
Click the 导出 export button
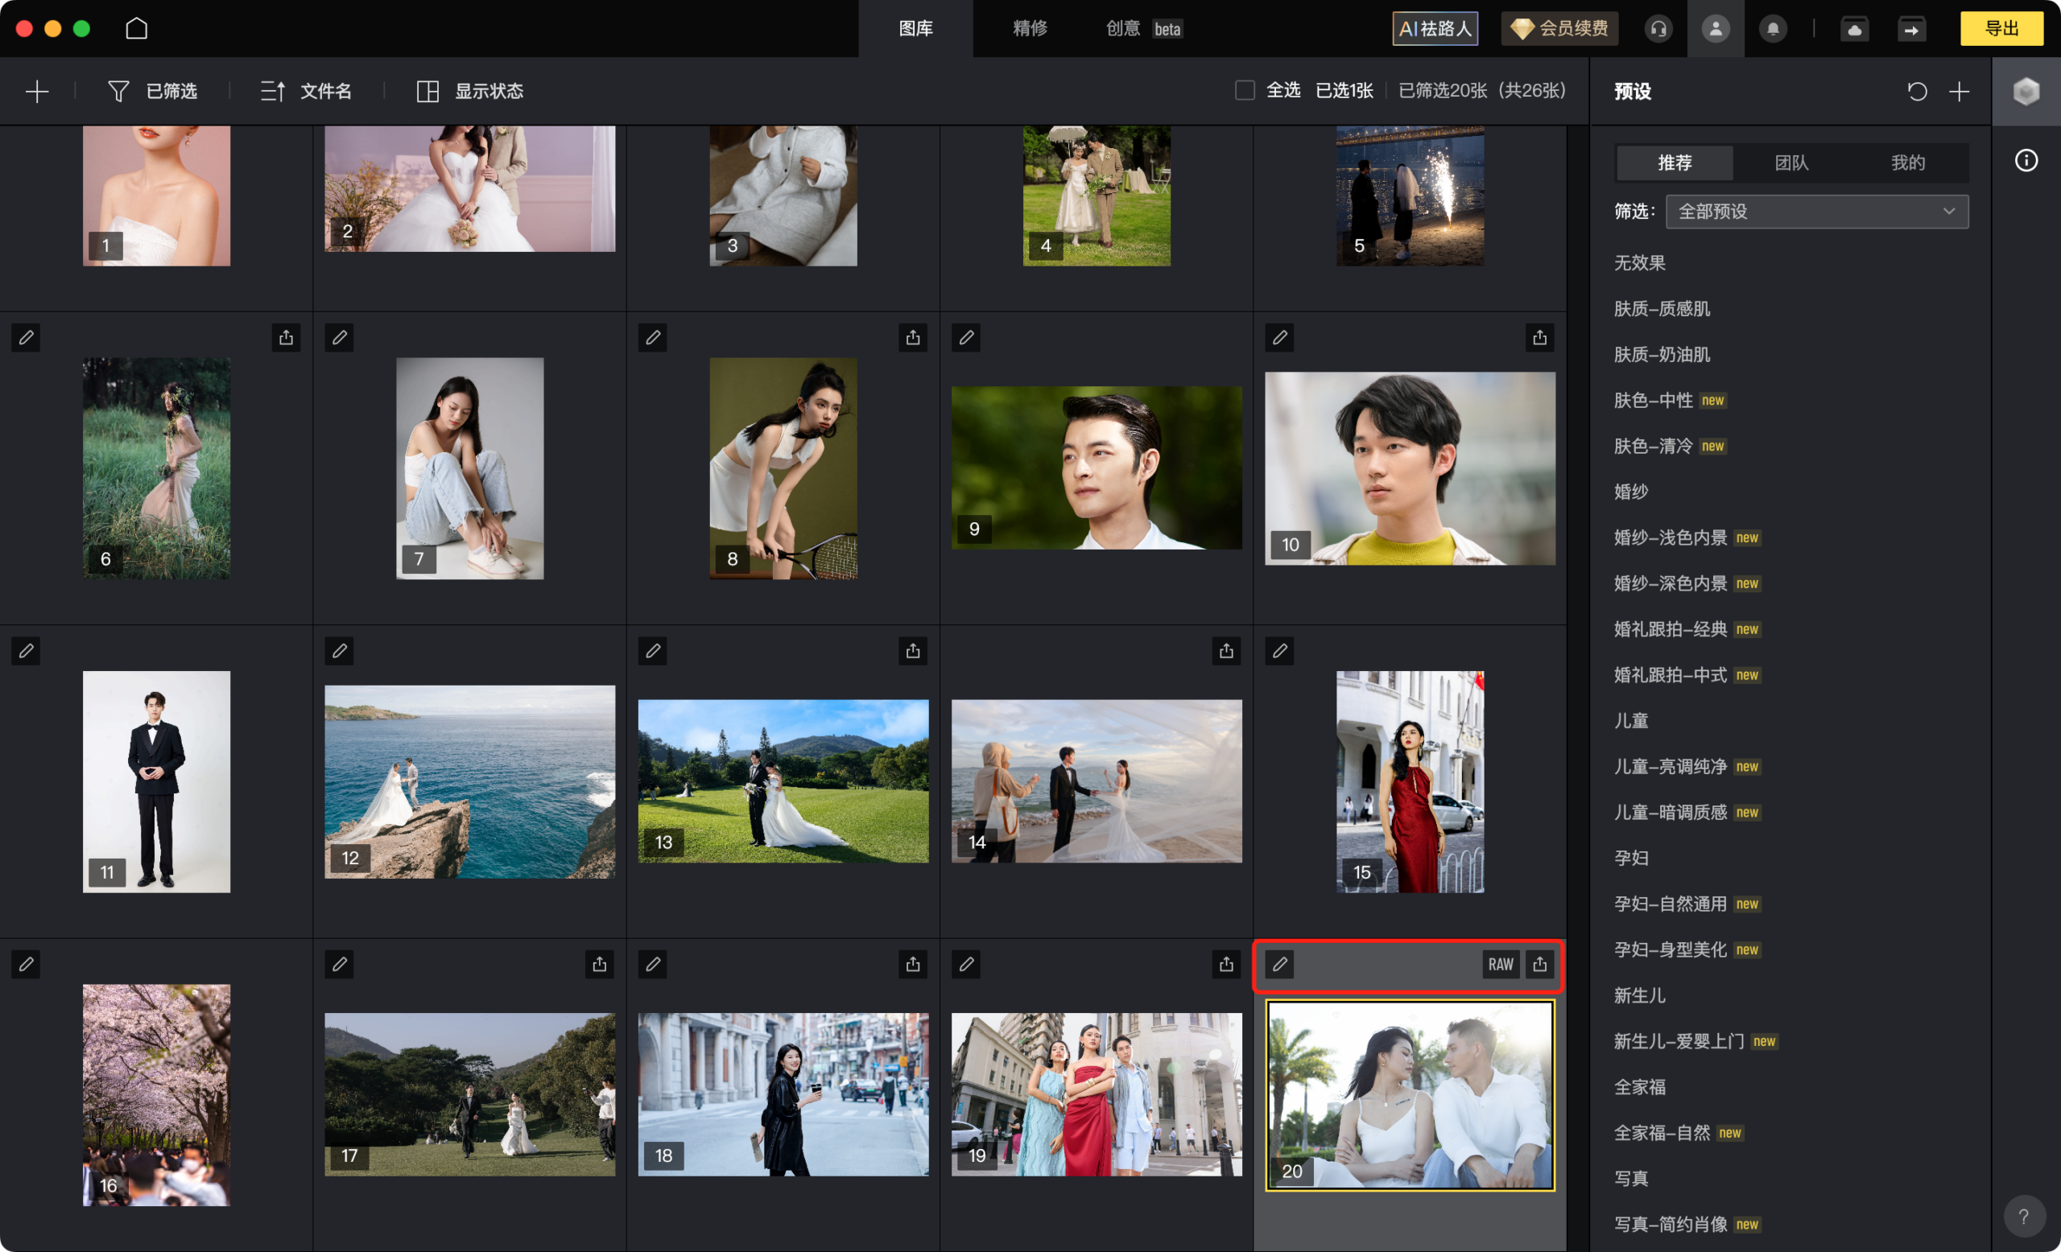pyautogui.click(x=2001, y=27)
